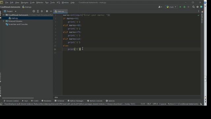Open the '4 spaces' indent setting
Screen dimensions: 211x119
163,104
